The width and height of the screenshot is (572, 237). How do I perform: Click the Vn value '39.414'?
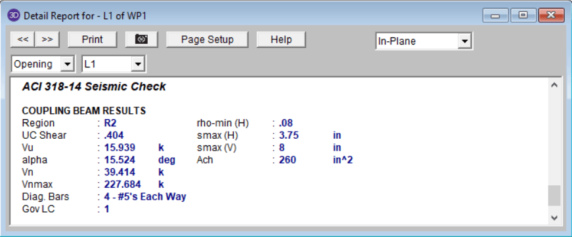(120, 172)
